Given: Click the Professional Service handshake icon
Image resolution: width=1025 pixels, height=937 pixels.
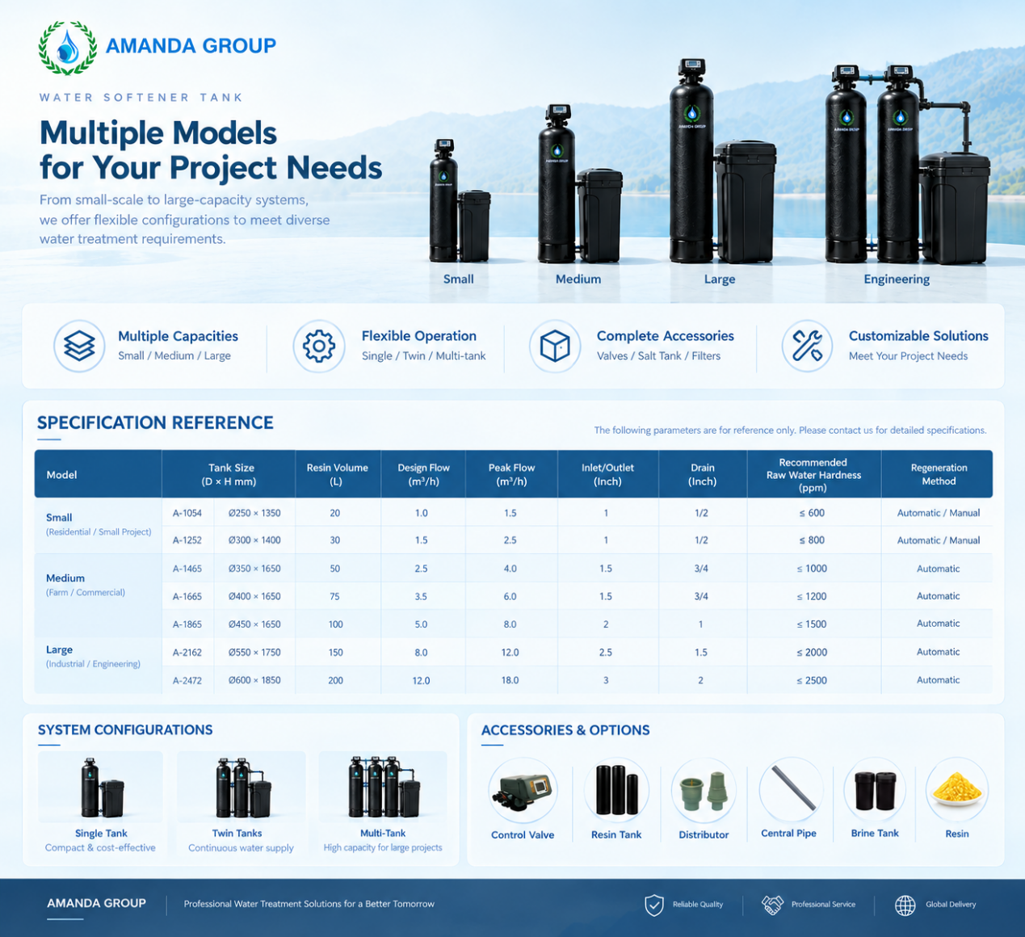Looking at the screenshot, I should [x=772, y=905].
